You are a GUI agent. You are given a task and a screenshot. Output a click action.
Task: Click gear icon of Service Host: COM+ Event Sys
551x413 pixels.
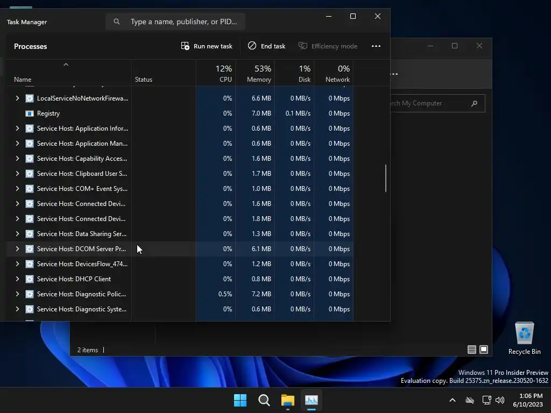(30, 189)
